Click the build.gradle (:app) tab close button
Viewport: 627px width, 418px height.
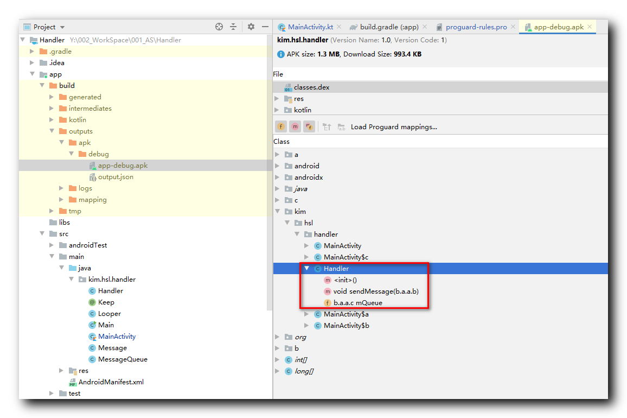click(x=424, y=26)
